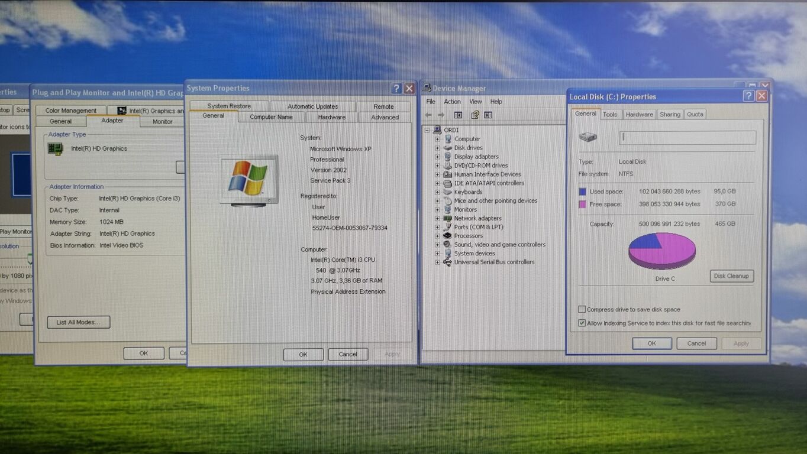This screenshot has height=454, width=807.
Task: Click Cancel in Local Disk Properties
Action: [x=696, y=343]
